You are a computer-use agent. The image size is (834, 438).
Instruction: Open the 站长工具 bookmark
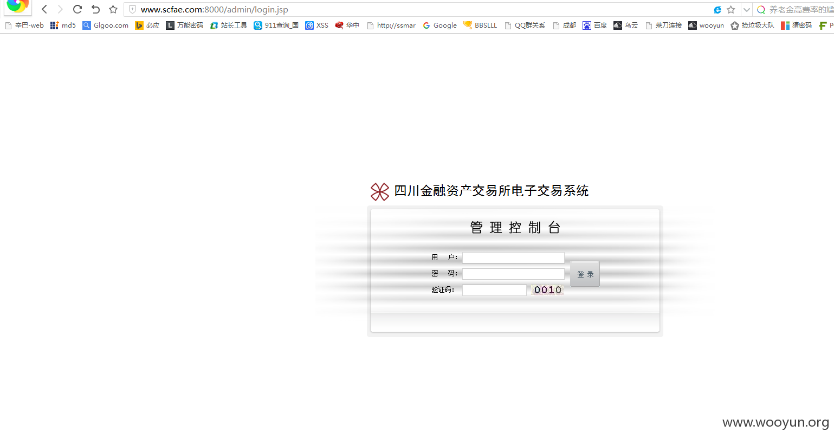click(229, 25)
